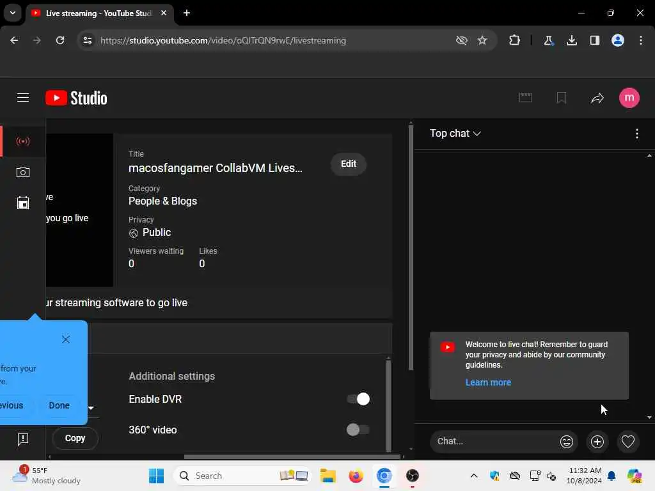Viewport: 655px width, 491px height.
Task: Select the Webcam camera icon in the sidebar
Action: 23,172
